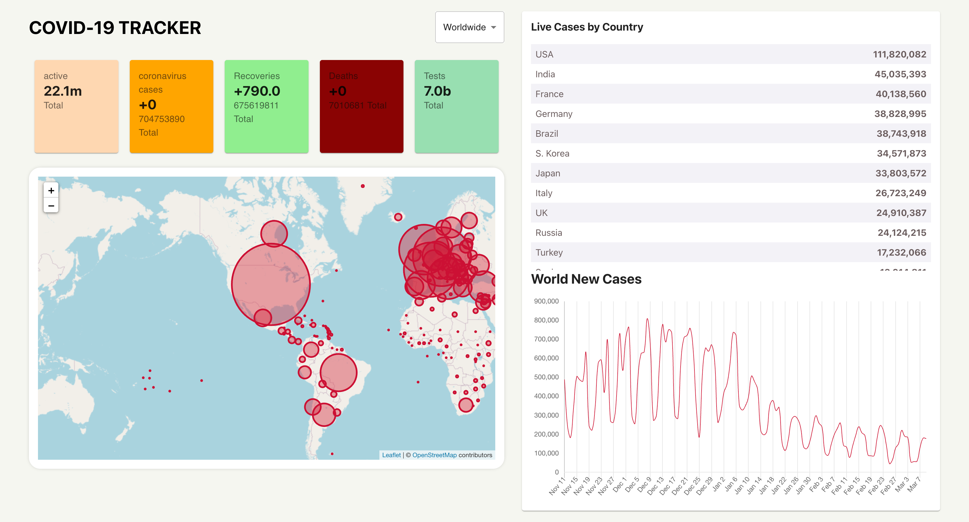The height and width of the screenshot is (522, 969).
Task: Click the large USA circle on map
Action: [x=271, y=284]
